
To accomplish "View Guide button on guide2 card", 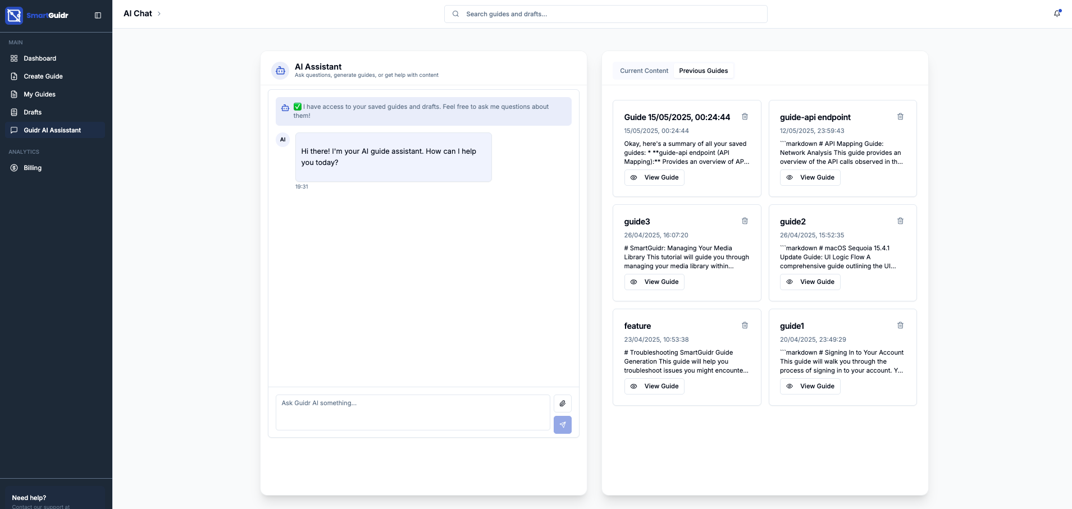I will 810,282.
